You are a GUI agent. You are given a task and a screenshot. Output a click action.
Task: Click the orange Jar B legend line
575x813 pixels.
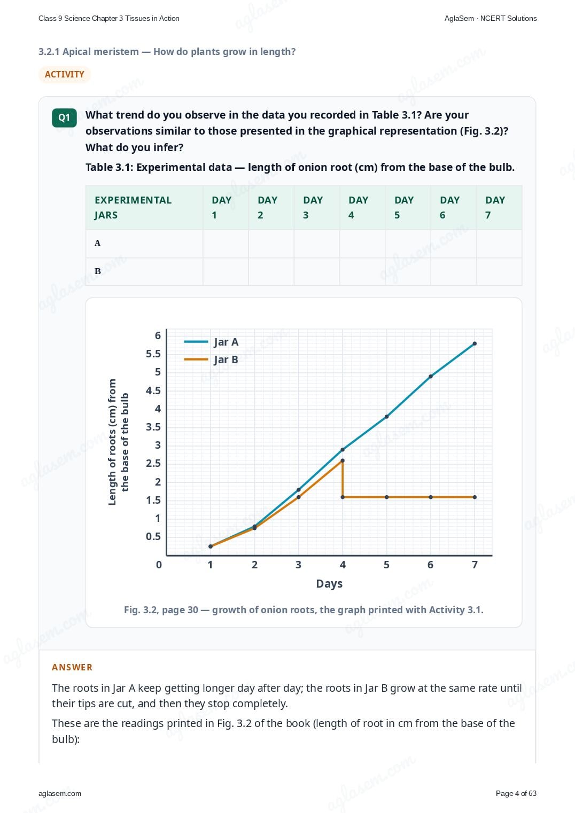pyautogui.click(x=196, y=359)
